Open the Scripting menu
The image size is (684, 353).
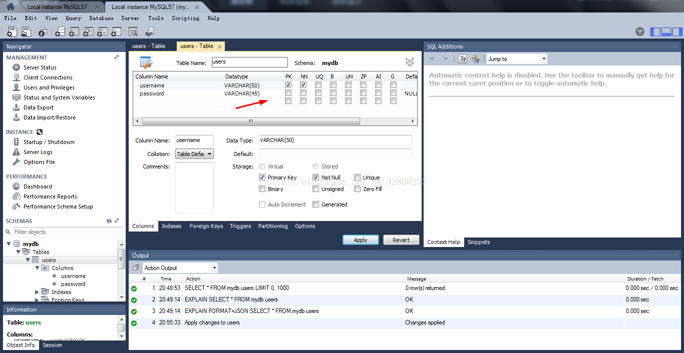tap(185, 18)
